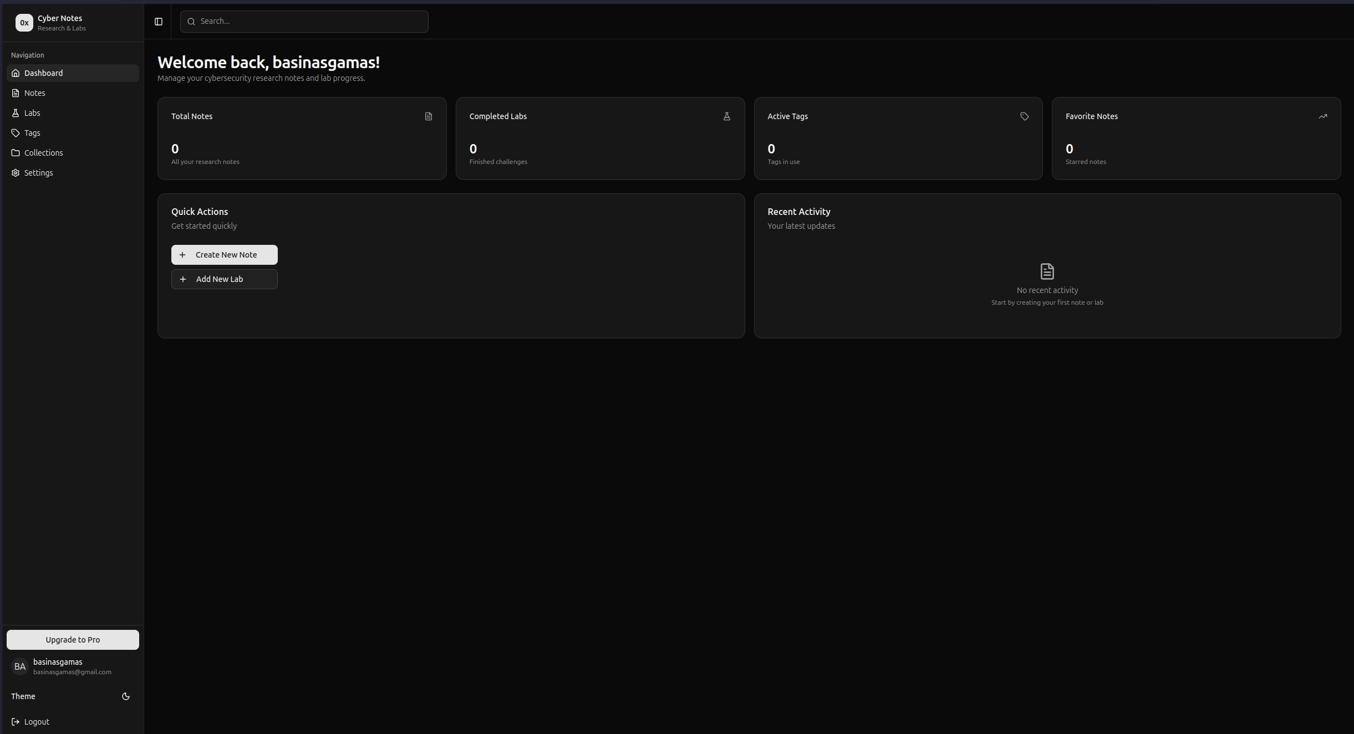The image size is (1354, 734).
Task: Click the Add New Lab button
Action: pyautogui.click(x=224, y=279)
